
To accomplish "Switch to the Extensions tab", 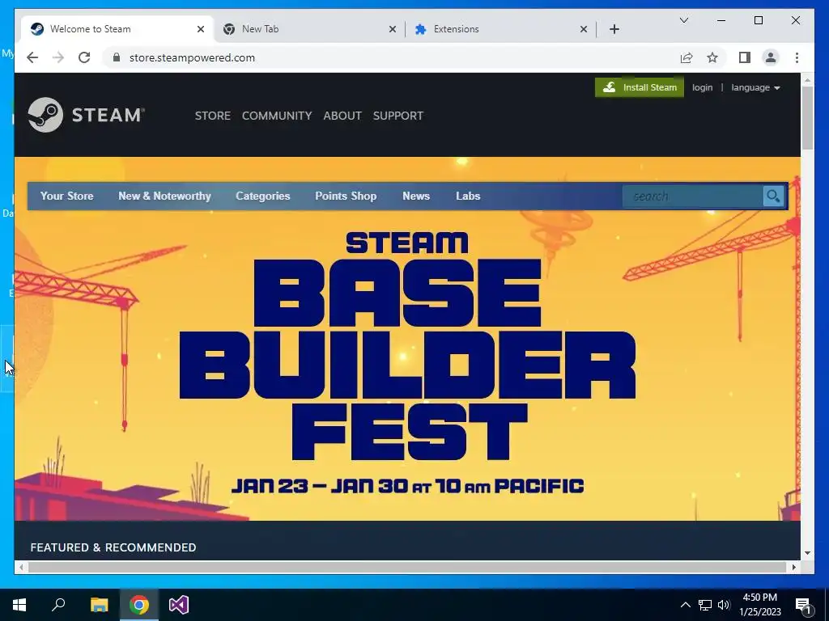I will [x=501, y=29].
